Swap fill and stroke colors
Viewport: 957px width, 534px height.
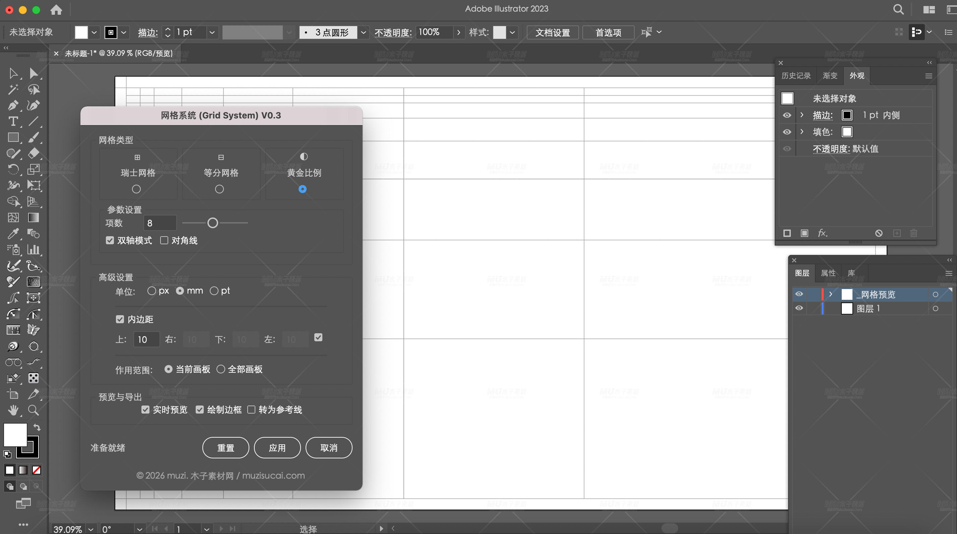37,427
